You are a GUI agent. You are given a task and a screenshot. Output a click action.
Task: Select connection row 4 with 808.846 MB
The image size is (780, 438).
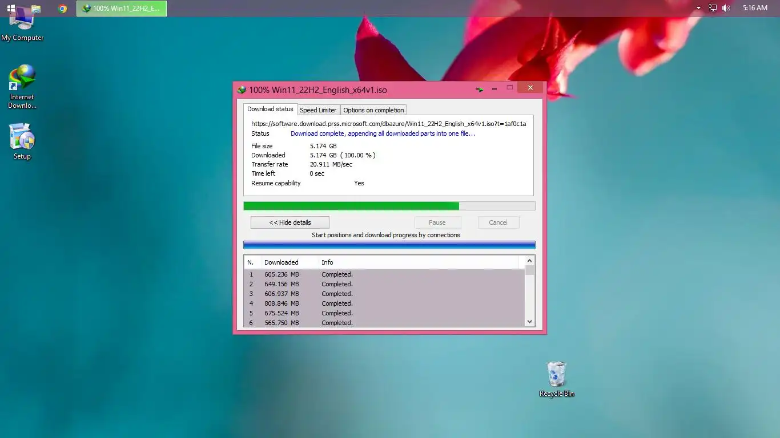pos(384,303)
